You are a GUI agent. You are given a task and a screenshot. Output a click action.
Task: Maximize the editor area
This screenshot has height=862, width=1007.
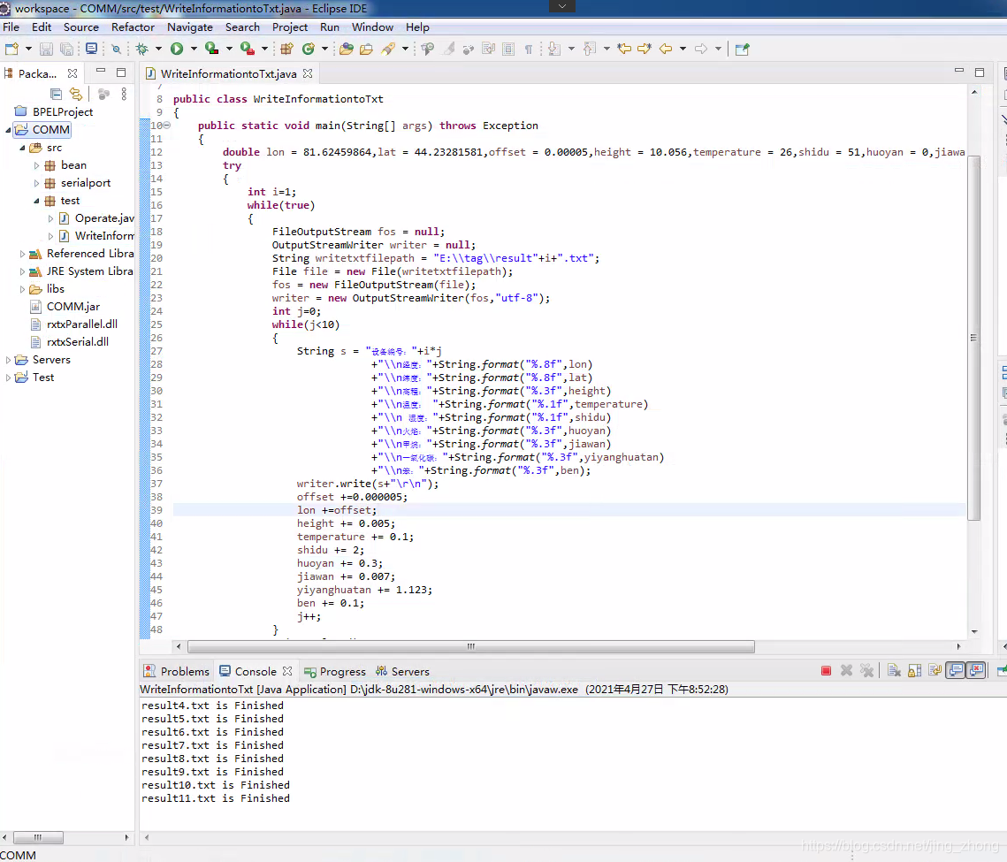980,72
